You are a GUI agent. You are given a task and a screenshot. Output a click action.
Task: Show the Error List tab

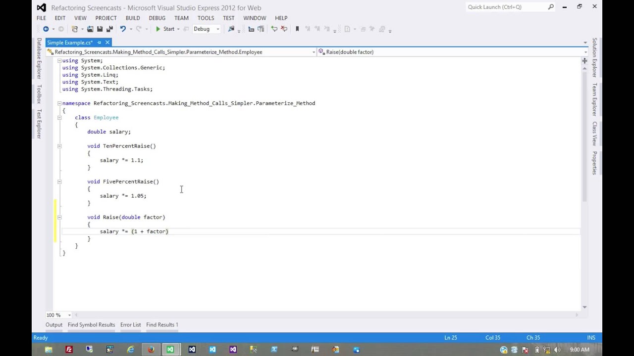pyautogui.click(x=130, y=325)
